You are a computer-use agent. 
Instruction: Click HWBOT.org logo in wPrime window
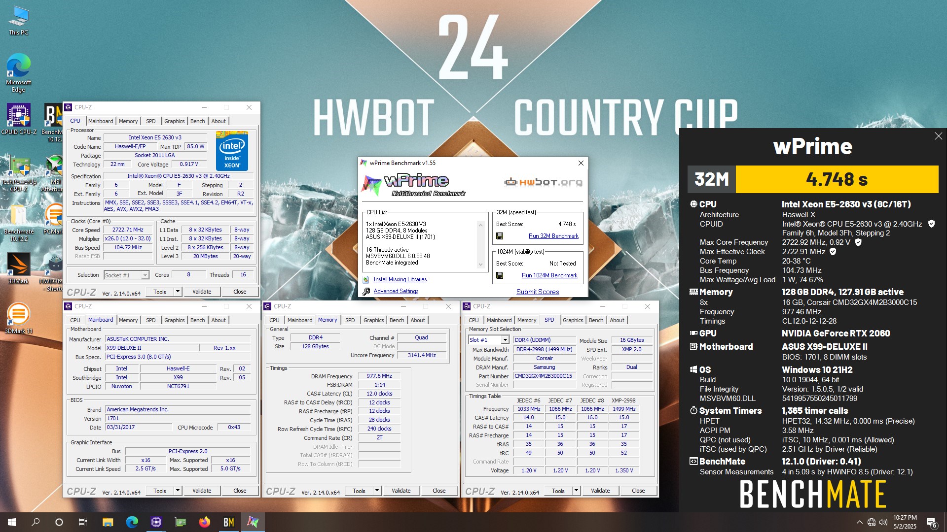click(x=543, y=182)
